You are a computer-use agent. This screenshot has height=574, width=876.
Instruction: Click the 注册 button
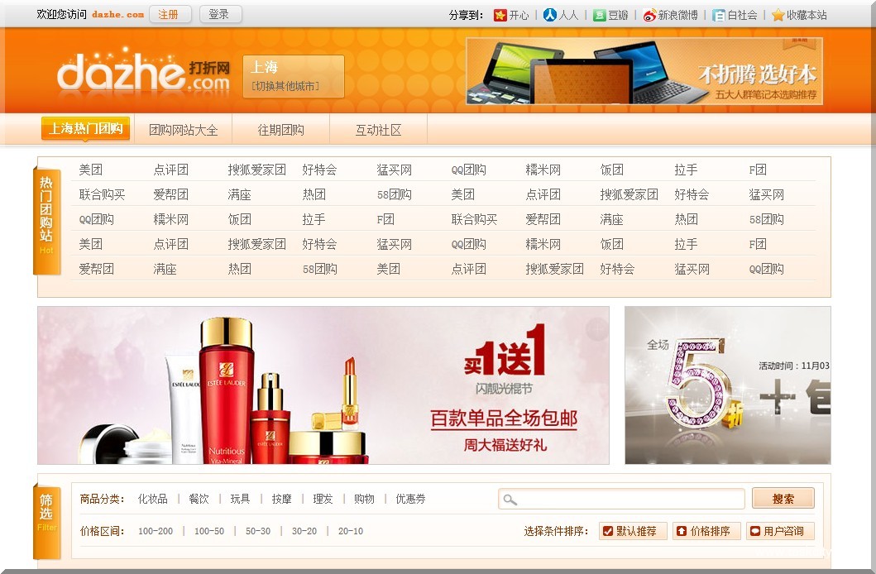(x=170, y=14)
